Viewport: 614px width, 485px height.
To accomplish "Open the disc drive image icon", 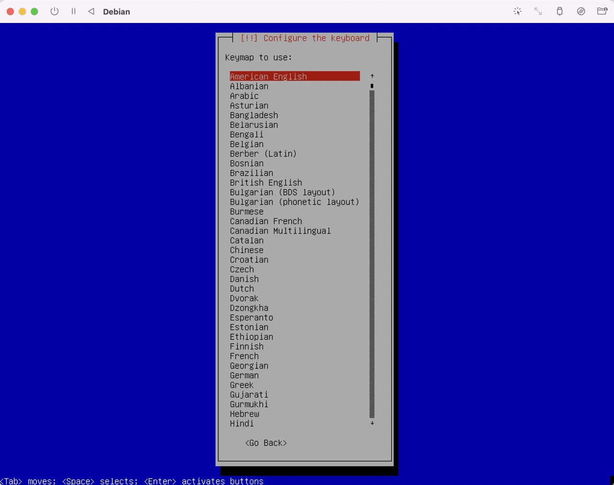I will pyautogui.click(x=581, y=11).
